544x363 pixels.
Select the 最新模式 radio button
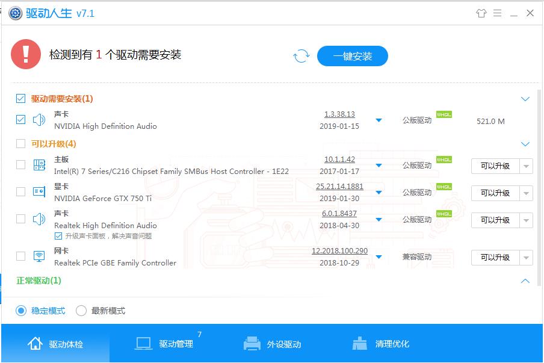81,311
